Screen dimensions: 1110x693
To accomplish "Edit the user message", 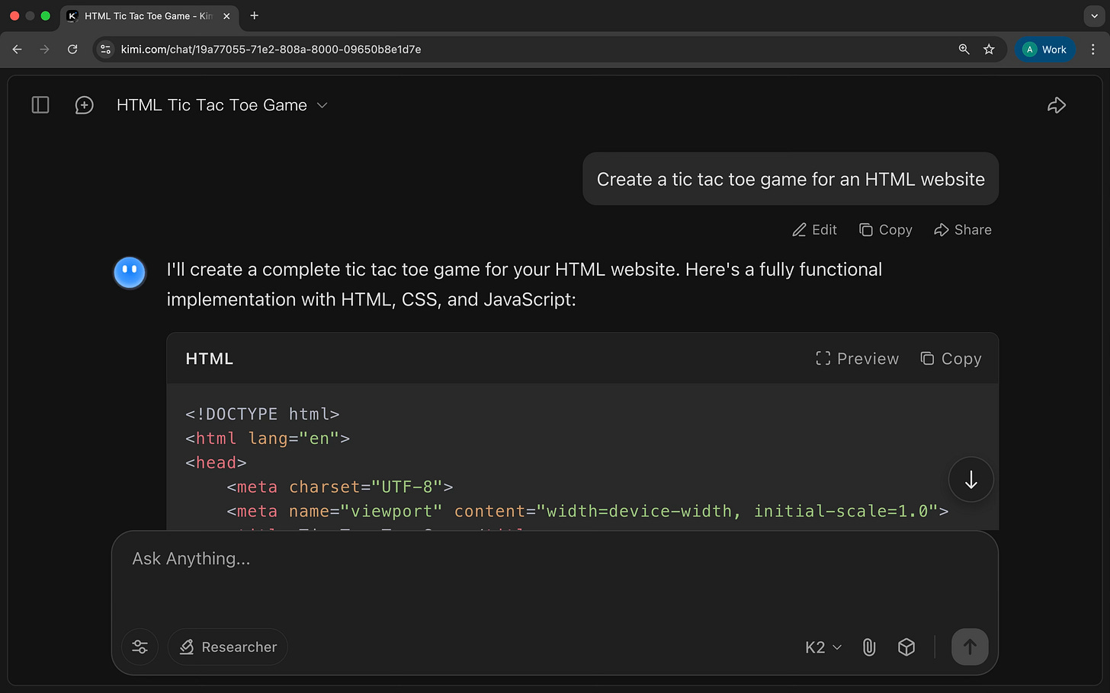I will (814, 230).
